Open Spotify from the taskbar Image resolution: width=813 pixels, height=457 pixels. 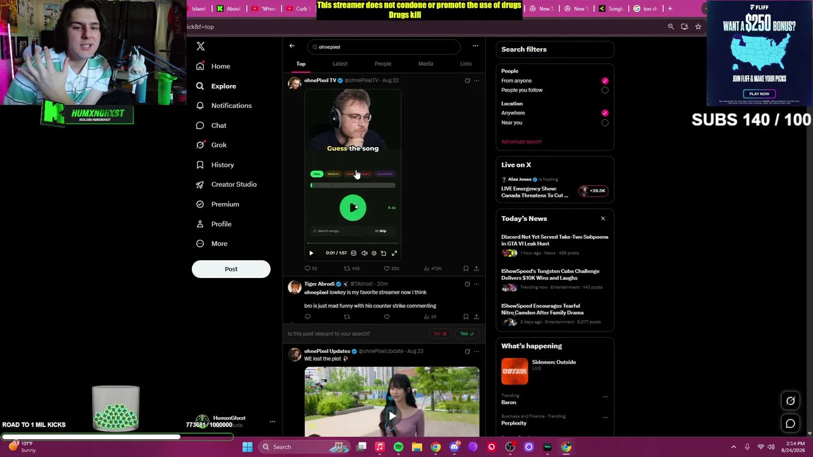click(x=398, y=447)
